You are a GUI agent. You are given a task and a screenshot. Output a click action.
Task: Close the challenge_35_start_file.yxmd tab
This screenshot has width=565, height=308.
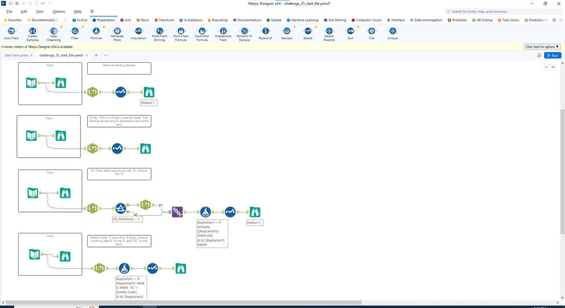87,55
